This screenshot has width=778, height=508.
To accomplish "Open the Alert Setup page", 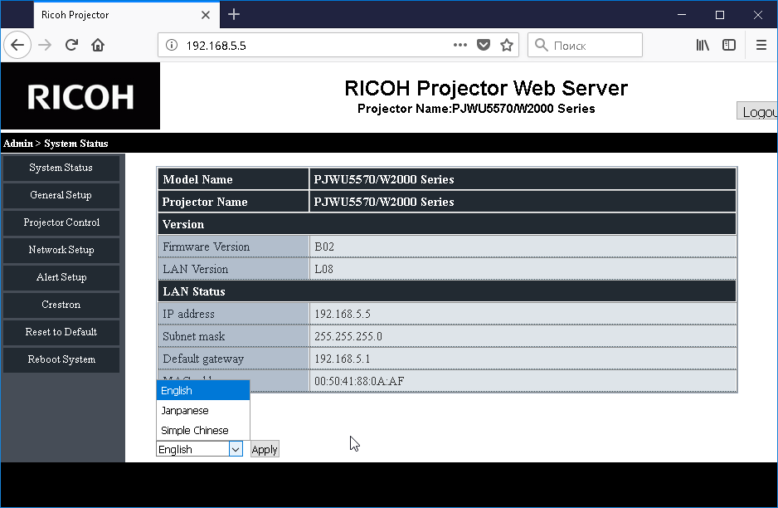I will tap(61, 277).
